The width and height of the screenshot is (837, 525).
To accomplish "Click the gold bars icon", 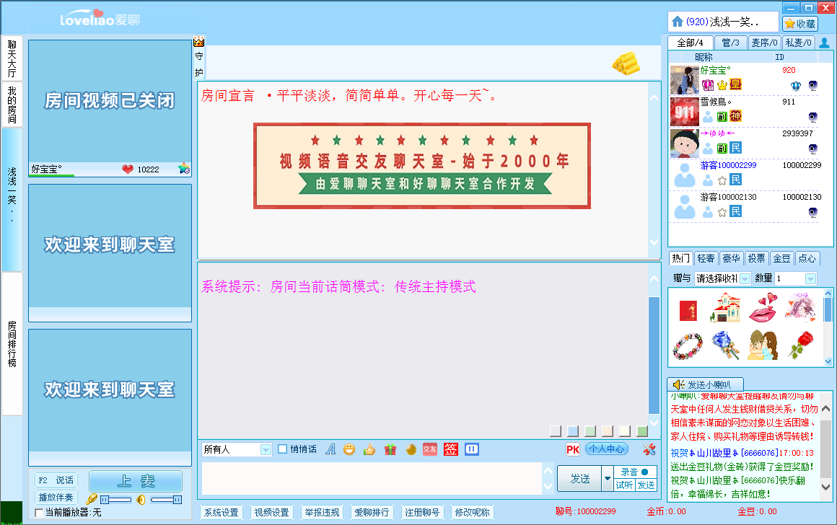I will coord(626,63).
